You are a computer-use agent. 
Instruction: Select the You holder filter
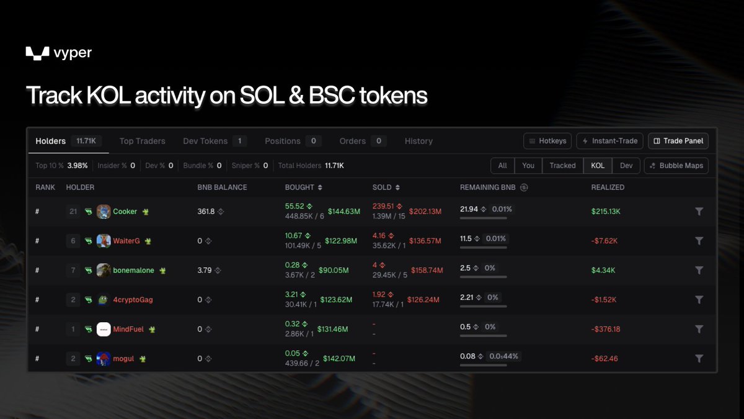[528, 166]
